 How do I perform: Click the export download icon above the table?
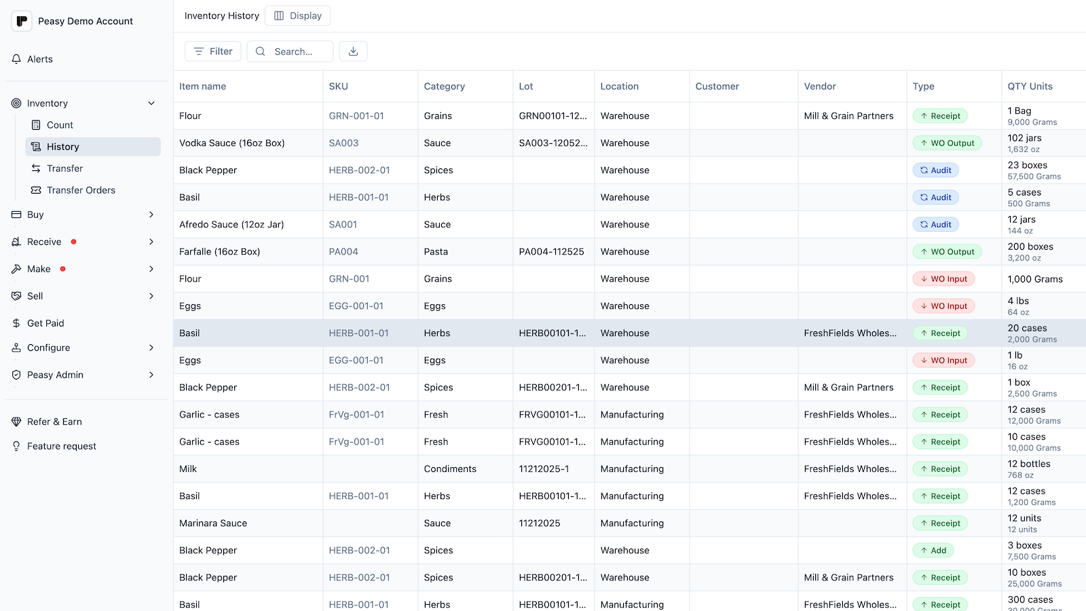click(x=353, y=51)
